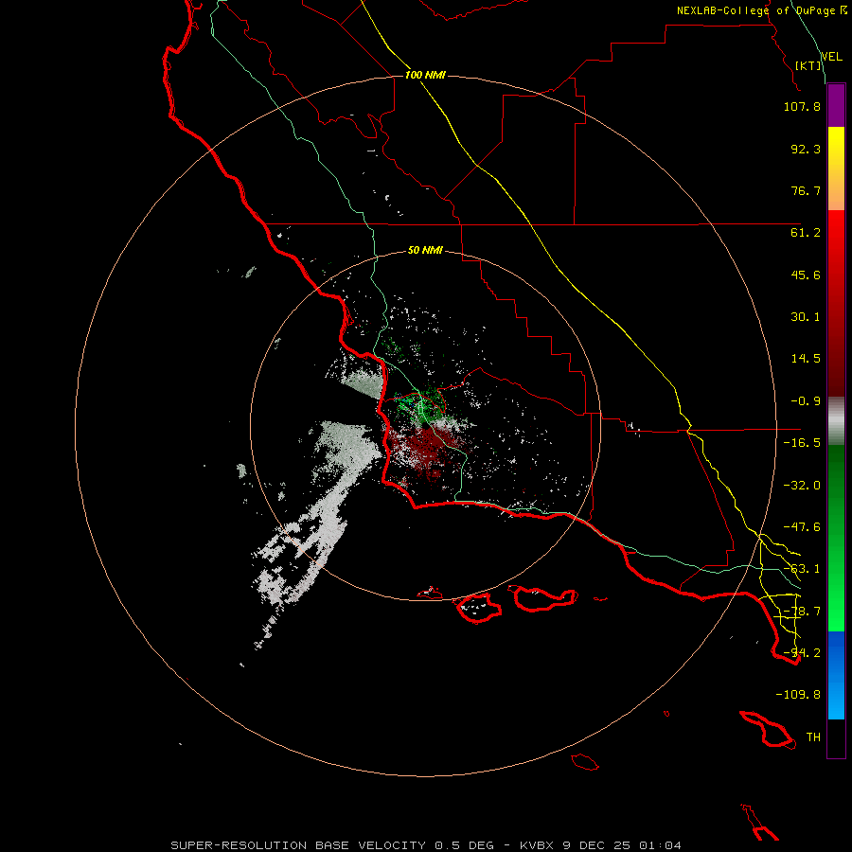Pick the gray segment of the velocity scale
The image size is (852, 852).
point(836,420)
